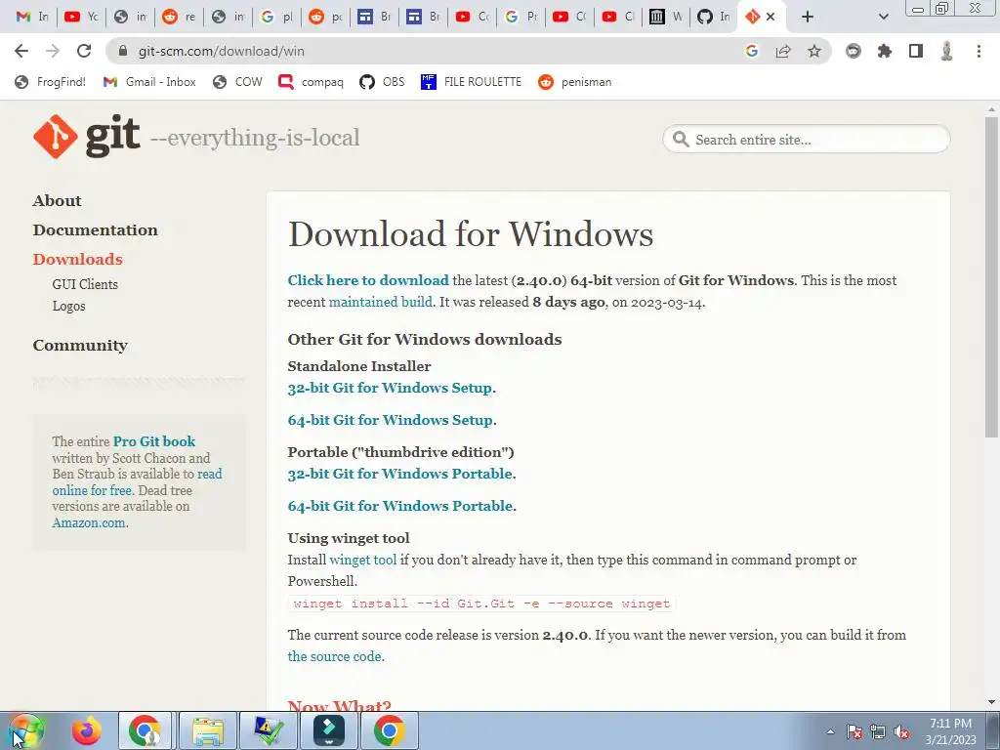Open the FrogFind! bookmark
Image resolution: width=1000 pixels, height=750 pixels.
click(x=50, y=82)
